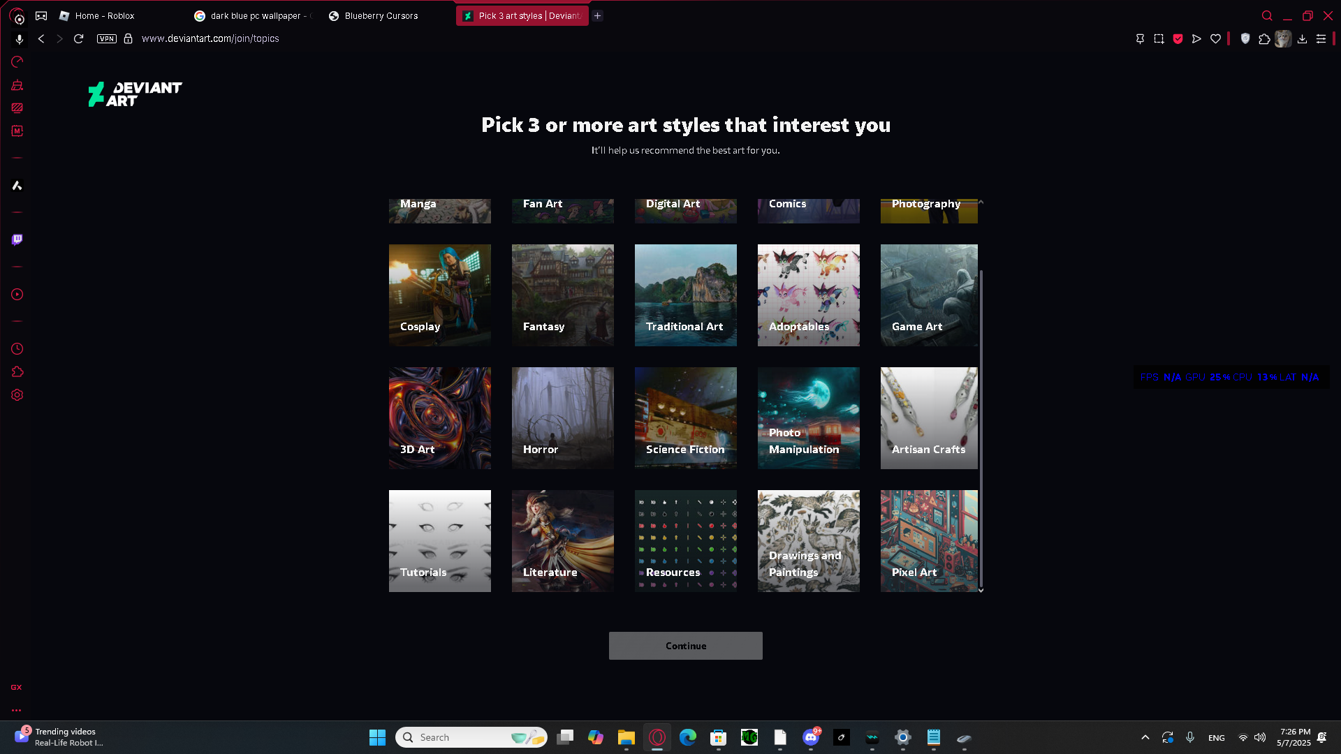Viewport: 1341px width, 754px height.
Task: Open History clock icon in sidebar
Action: click(x=17, y=349)
